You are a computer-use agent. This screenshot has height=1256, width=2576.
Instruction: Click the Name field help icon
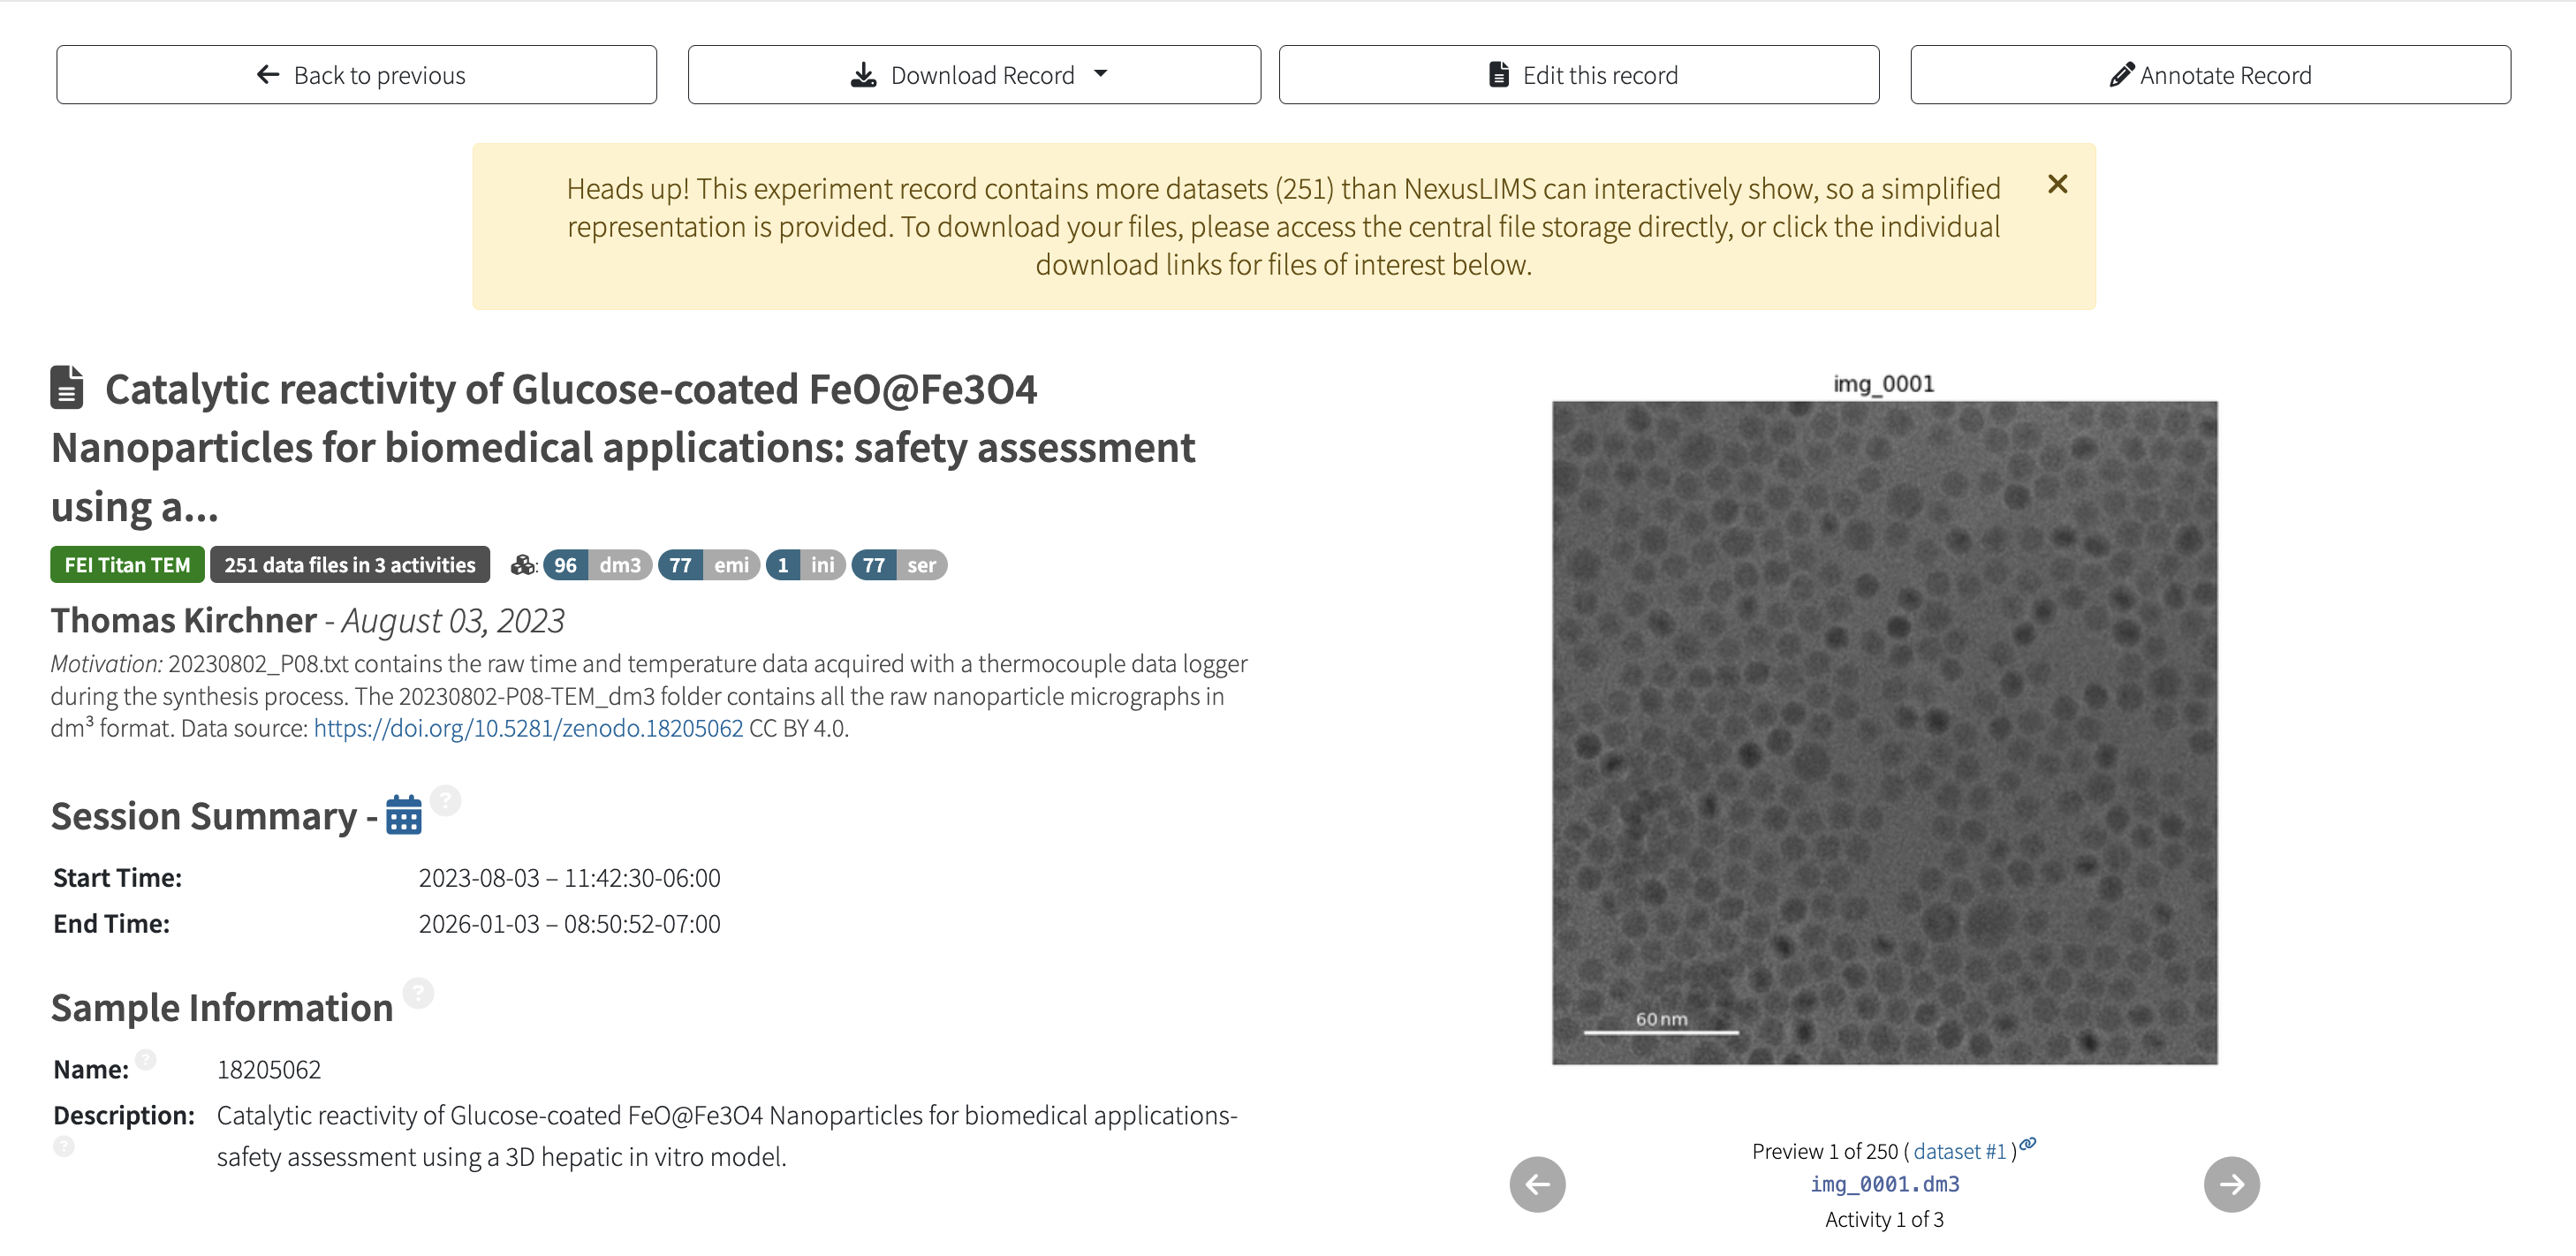coord(146,1059)
